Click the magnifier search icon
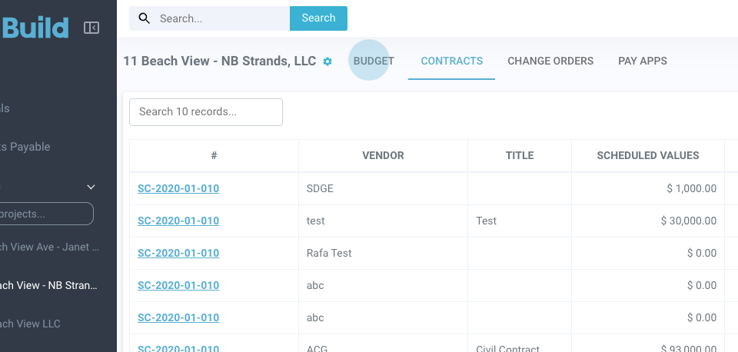 coord(144,18)
